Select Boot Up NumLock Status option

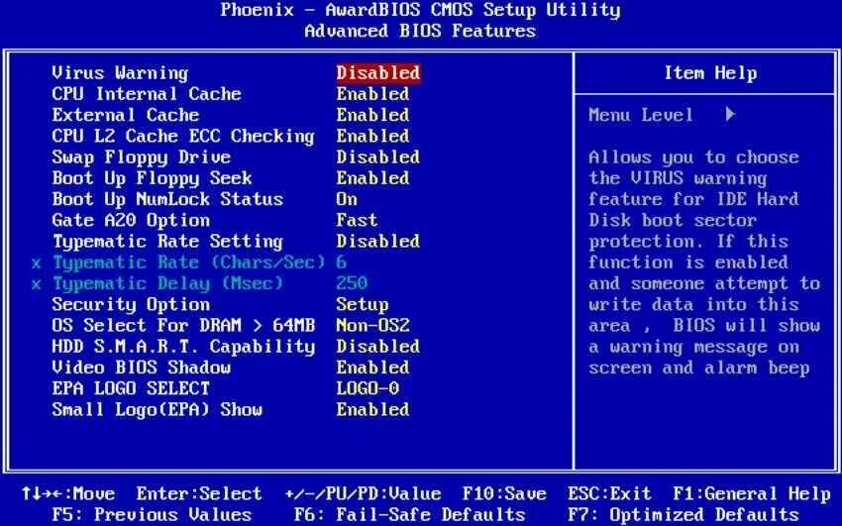click(x=167, y=199)
